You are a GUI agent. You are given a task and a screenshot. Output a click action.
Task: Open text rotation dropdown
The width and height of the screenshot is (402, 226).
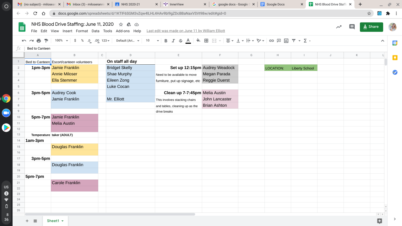coord(261,40)
